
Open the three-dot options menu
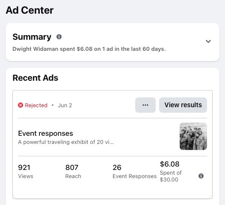coord(145,105)
